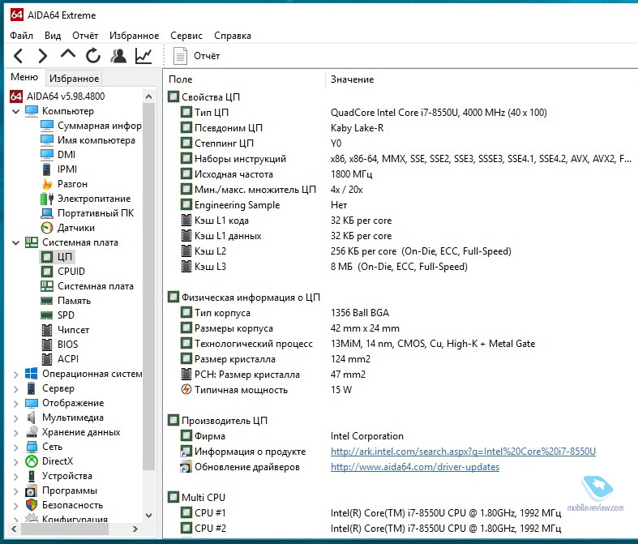Screen dimensions: 638x544
Task: Select DMI in the tree
Action: 58,155
